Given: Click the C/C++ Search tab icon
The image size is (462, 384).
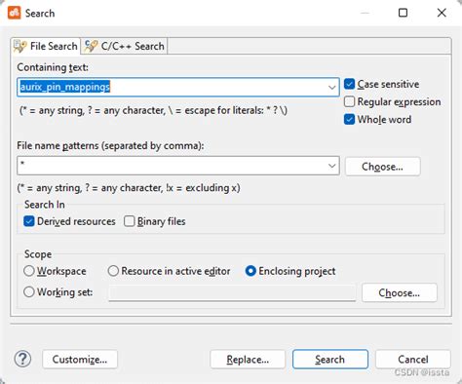Looking at the screenshot, I should pos(91,46).
